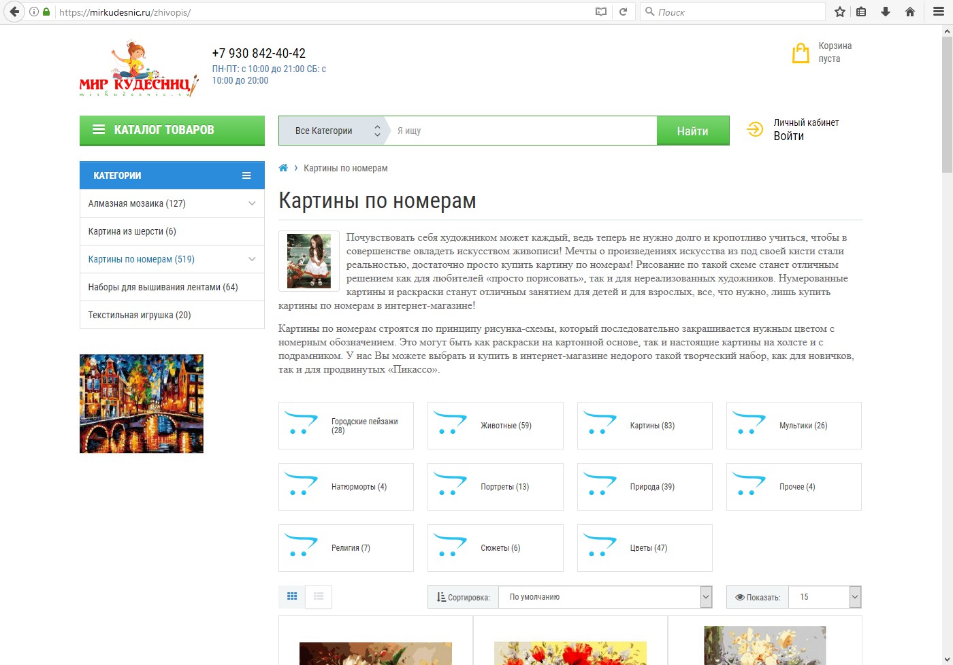The image size is (953, 665).
Task: Click the Картины по номерам breadcrumb
Action: (x=346, y=168)
